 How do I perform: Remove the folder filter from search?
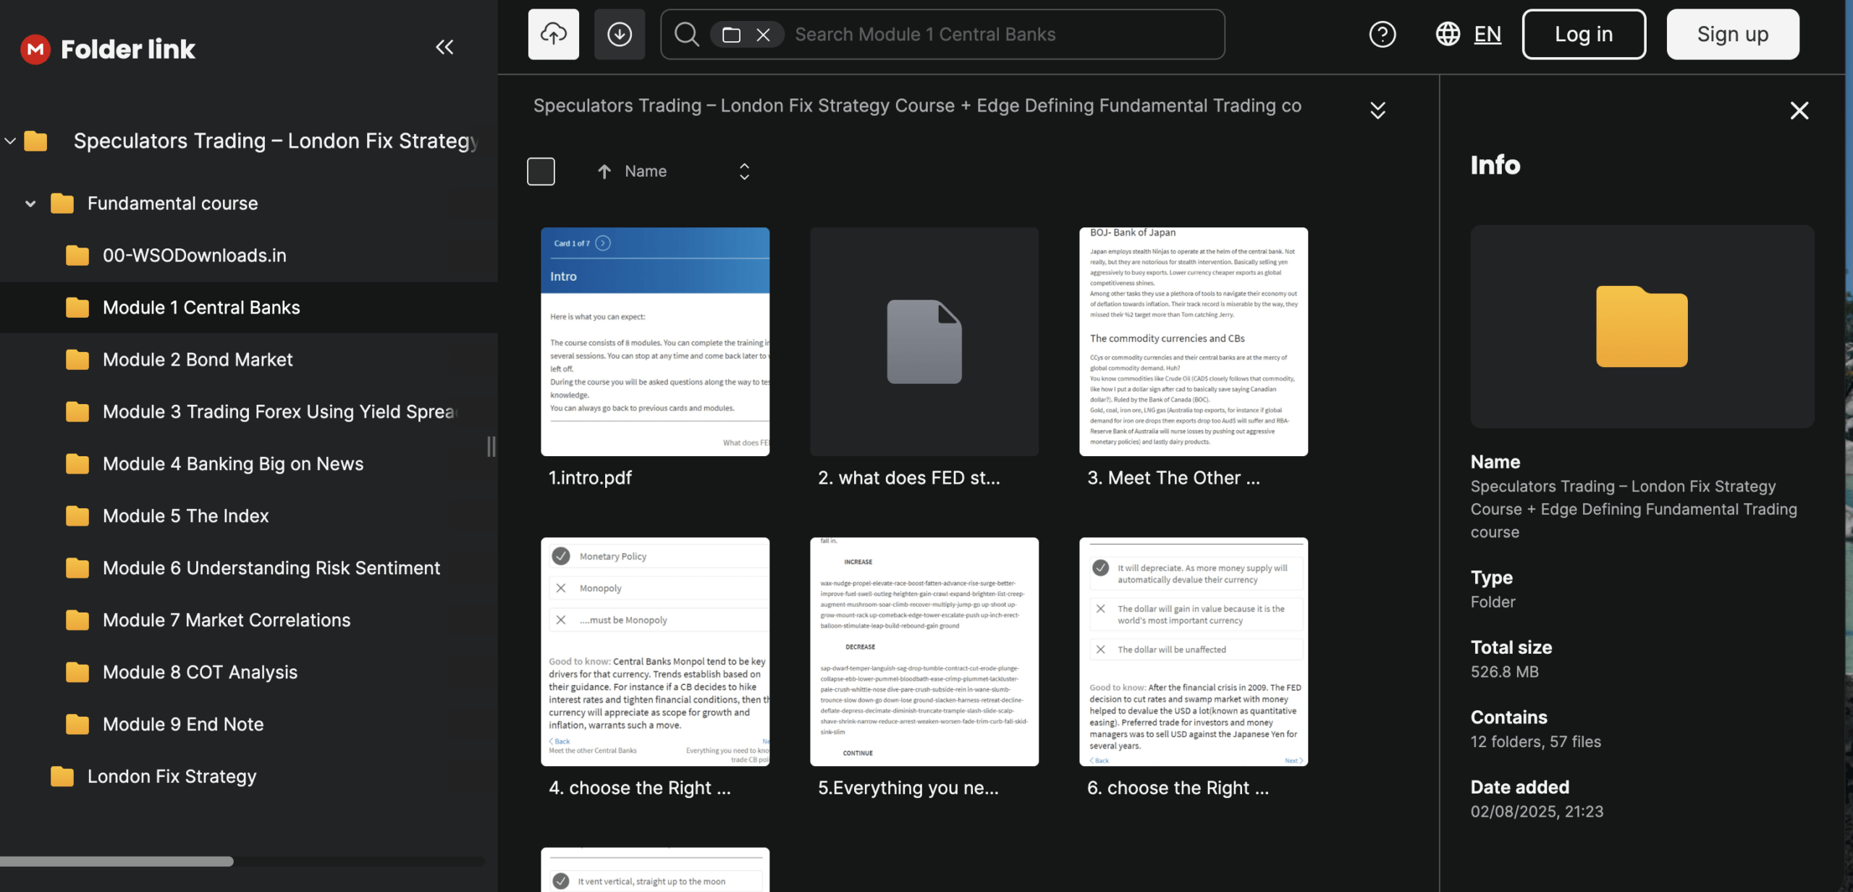(763, 35)
